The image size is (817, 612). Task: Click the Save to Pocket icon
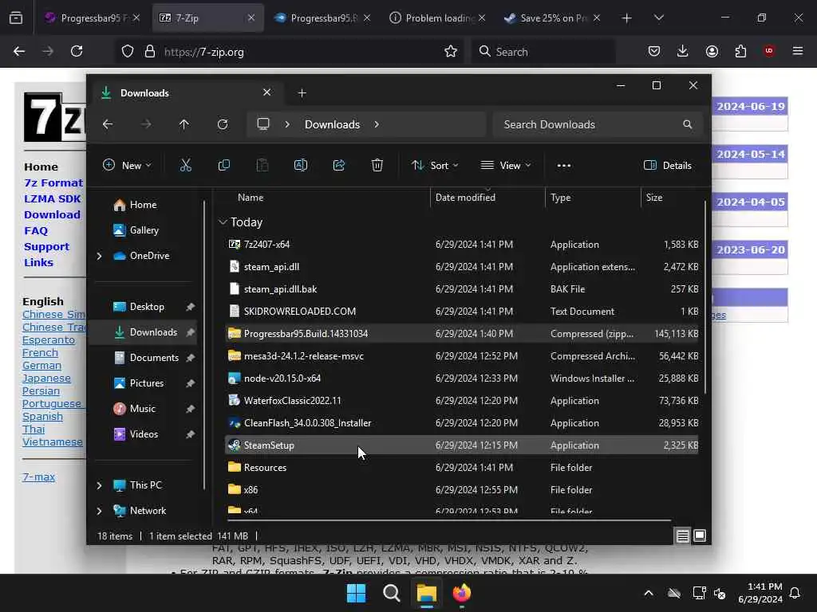(x=654, y=51)
